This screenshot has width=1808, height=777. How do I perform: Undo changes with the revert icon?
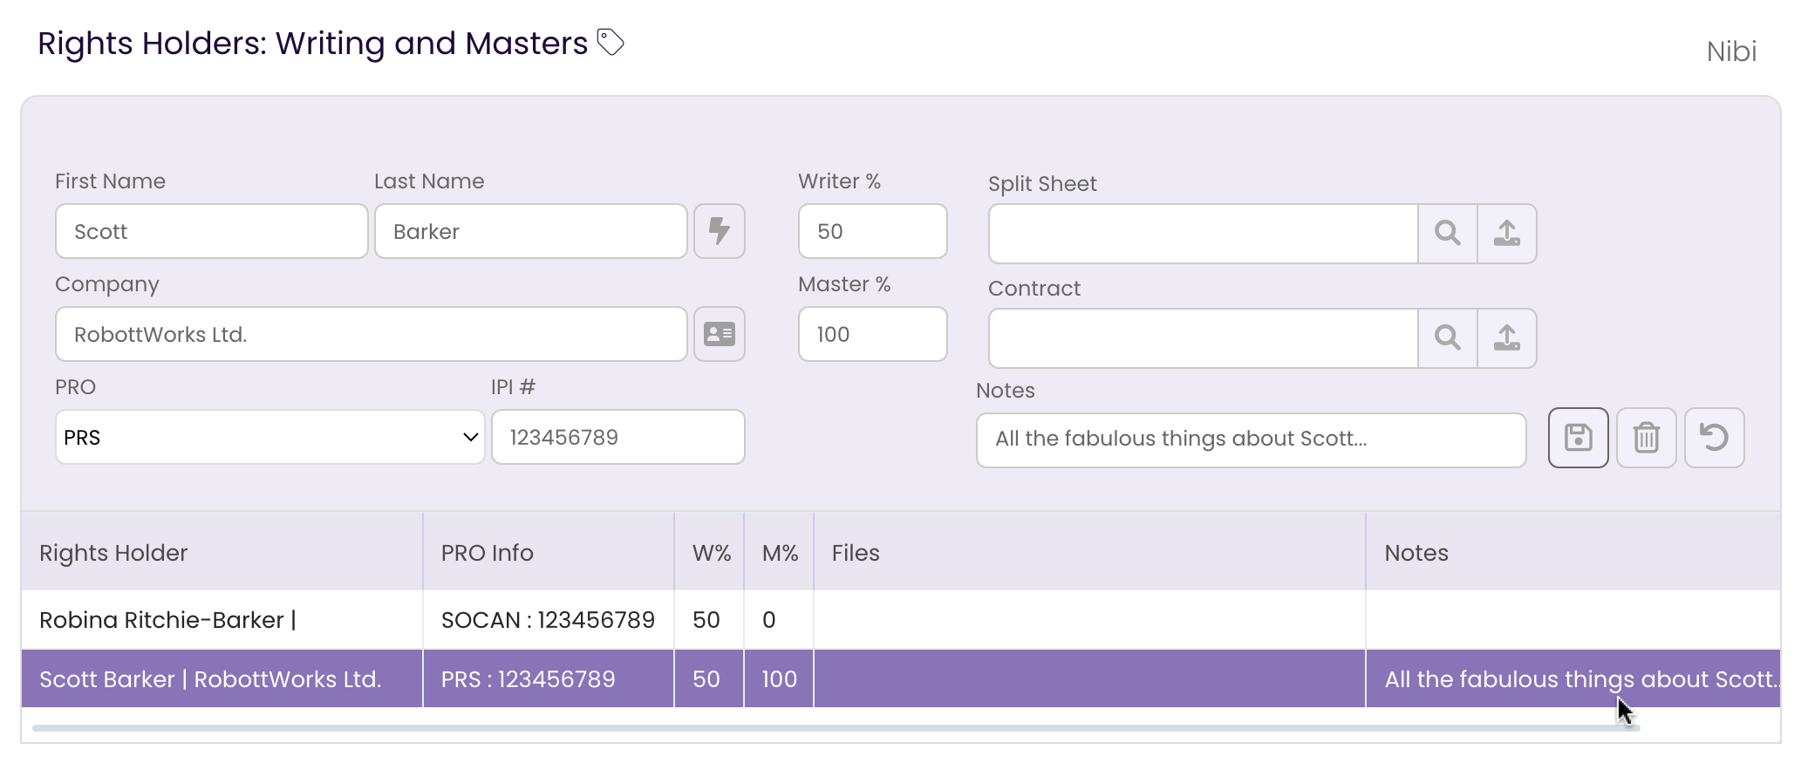pyautogui.click(x=1715, y=438)
